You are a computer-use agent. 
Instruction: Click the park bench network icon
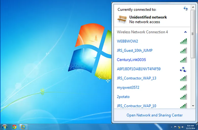click(122, 19)
